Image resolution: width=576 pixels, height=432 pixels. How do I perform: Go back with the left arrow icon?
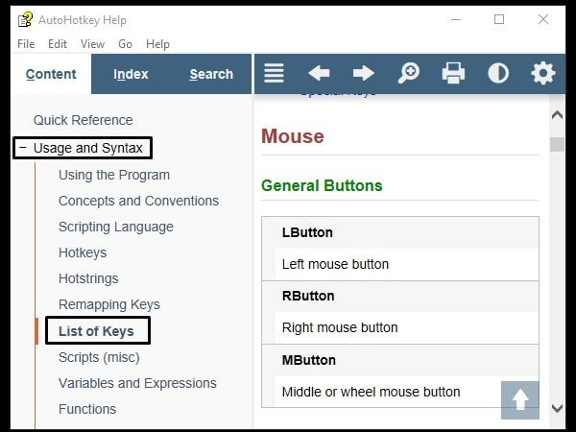(319, 73)
